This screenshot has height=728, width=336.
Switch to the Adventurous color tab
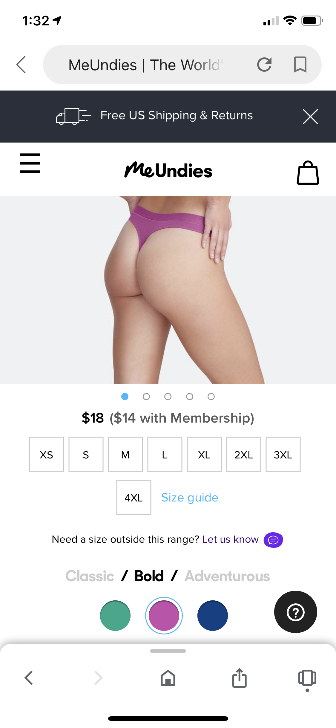pyautogui.click(x=227, y=576)
